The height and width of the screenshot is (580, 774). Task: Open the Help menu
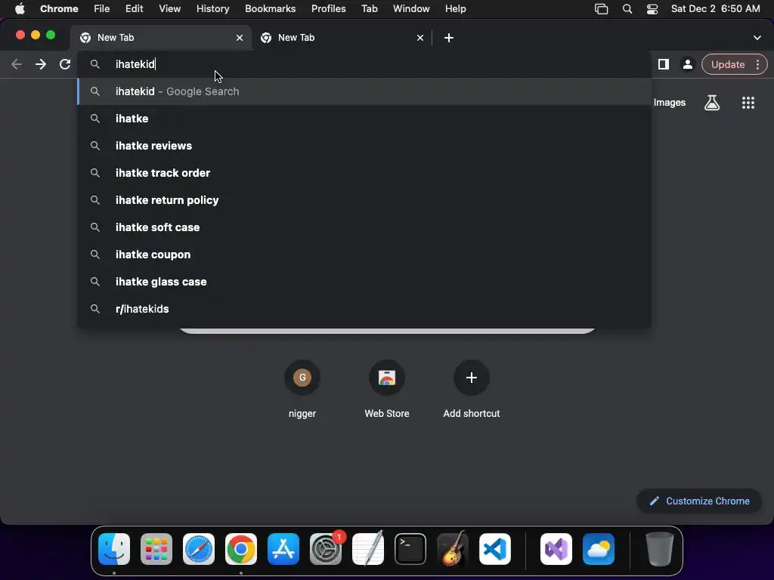(x=455, y=9)
